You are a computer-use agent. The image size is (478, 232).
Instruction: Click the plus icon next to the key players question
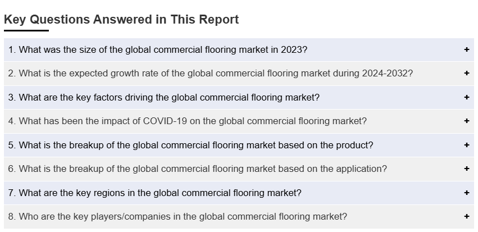tap(466, 216)
